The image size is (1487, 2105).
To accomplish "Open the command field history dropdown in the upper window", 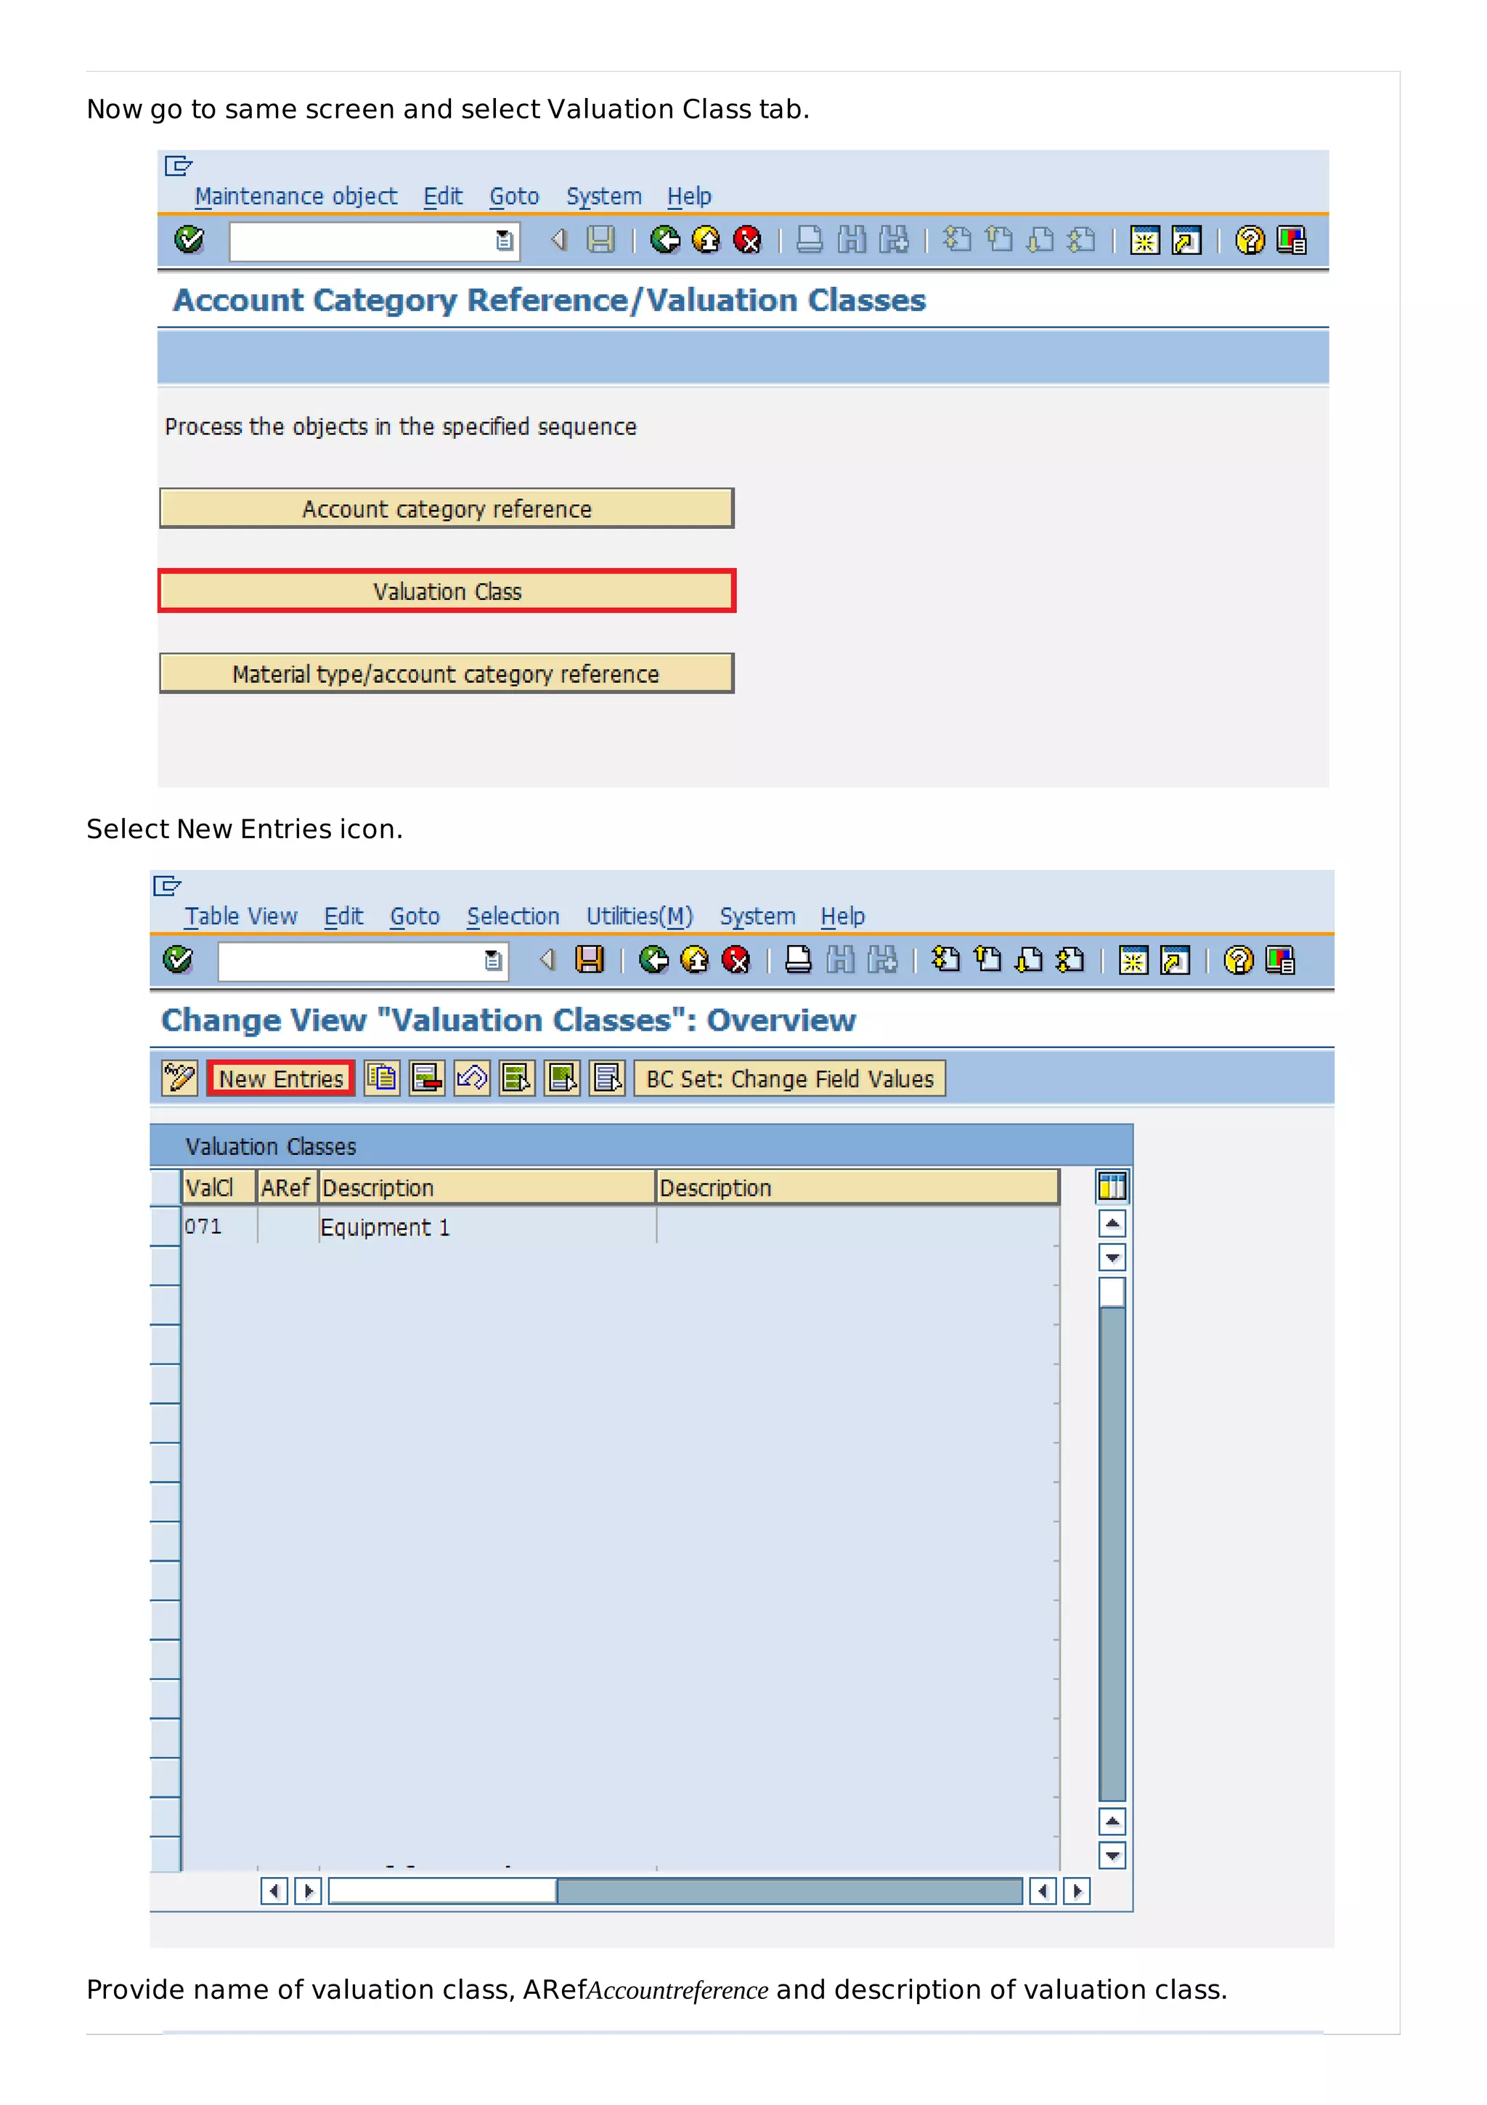I will (x=504, y=241).
